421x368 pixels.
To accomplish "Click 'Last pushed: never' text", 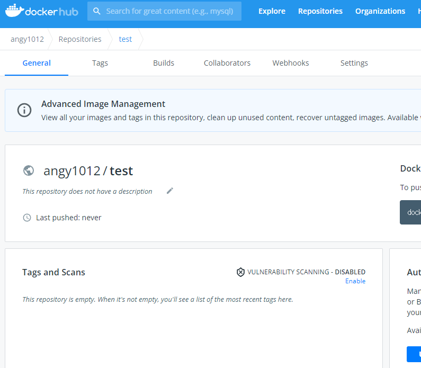I will click(69, 218).
